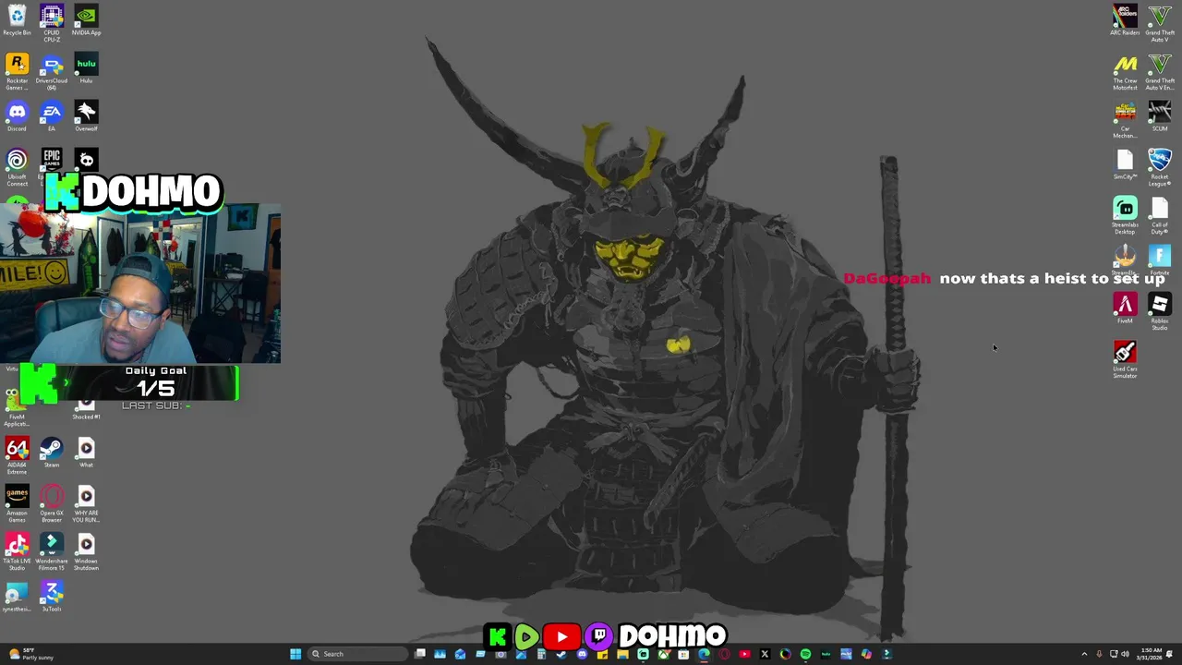Viewport: 1182px width, 665px height.
Task: Select Wondershare Filmora 15 shortcut
Action: point(52,551)
